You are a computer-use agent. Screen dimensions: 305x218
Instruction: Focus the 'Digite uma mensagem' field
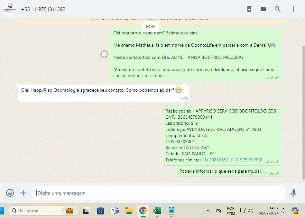pyautogui.click(x=158, y=193)
